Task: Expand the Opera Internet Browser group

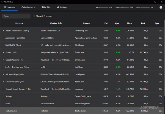Action: pyautogui.click(x=3, y=89)
